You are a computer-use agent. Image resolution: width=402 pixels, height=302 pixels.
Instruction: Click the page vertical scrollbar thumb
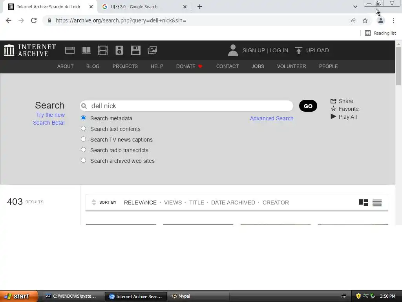pyautogui.click(x=398, y=66)
